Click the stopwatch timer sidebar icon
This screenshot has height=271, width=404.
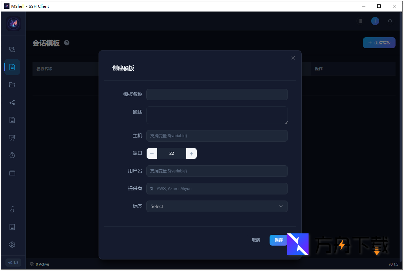[x=12, y=155]
